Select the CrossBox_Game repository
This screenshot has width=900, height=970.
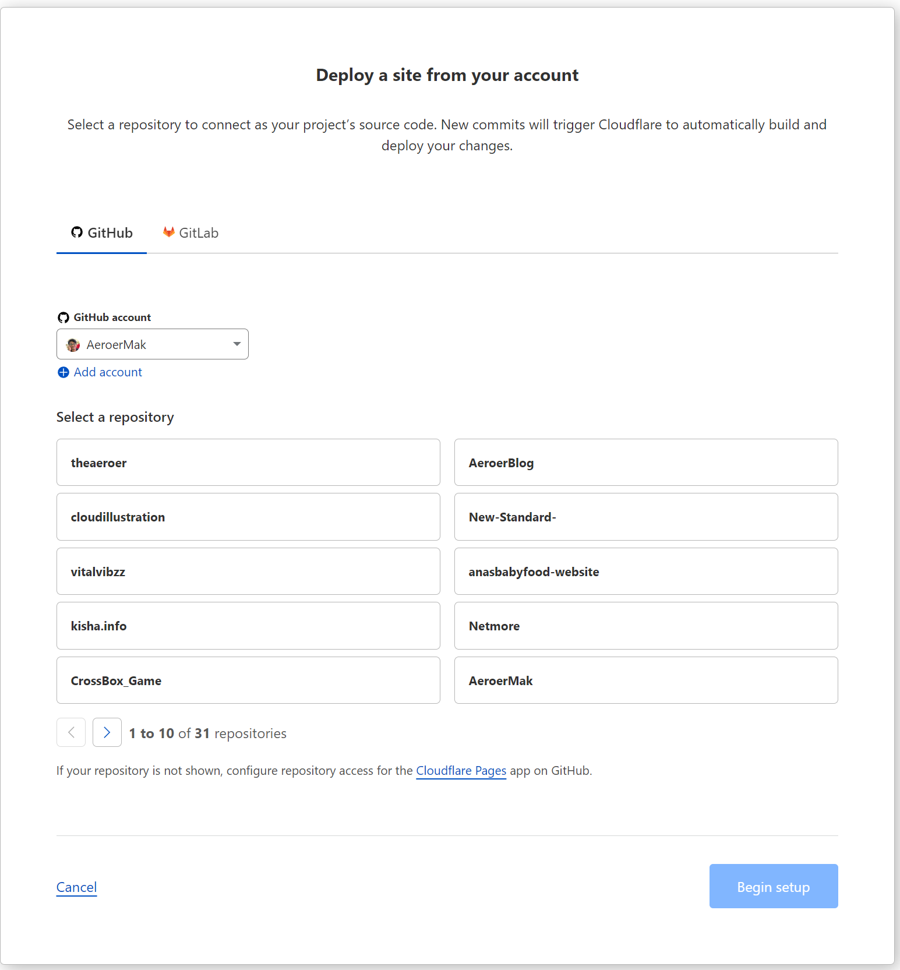click(x=248, y=680)
